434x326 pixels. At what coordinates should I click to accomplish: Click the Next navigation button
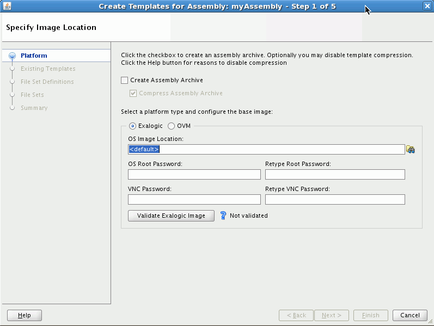coord(332,315)
